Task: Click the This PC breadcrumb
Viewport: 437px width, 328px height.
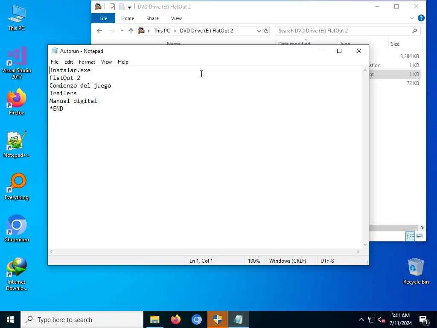Action: point(162,31)
